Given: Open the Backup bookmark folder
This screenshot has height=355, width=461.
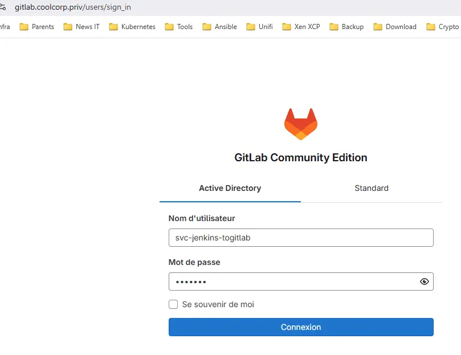Looking at the screenshot, I should pyautogui.click(x=346, y=27).
